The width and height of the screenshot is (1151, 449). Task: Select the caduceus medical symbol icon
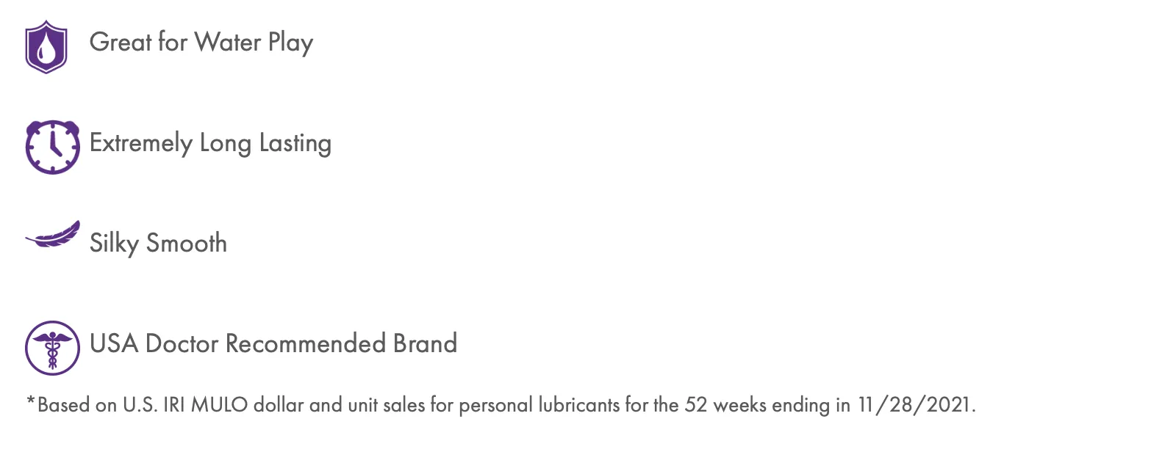52,348
